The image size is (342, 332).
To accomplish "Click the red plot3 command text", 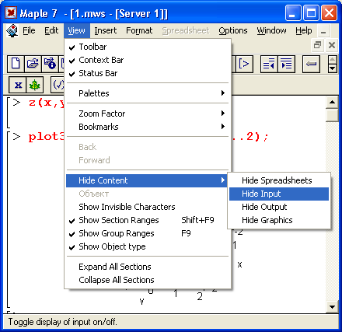I will tap(46, 137).
